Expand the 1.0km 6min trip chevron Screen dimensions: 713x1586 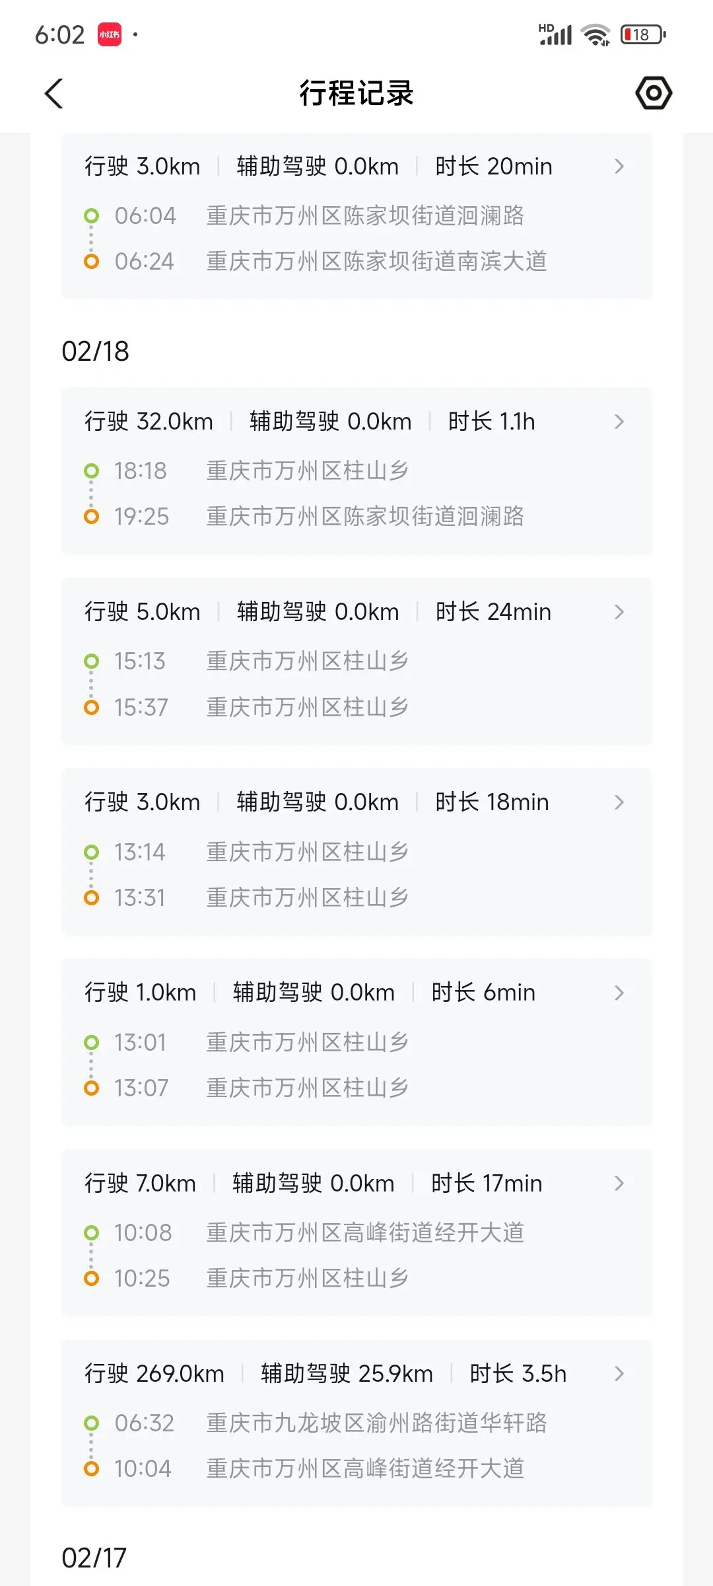(x=619, y=993)
